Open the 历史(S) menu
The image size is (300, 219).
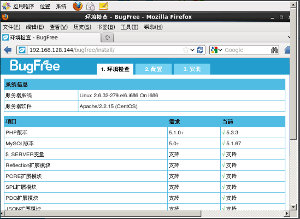coord(82,27)
